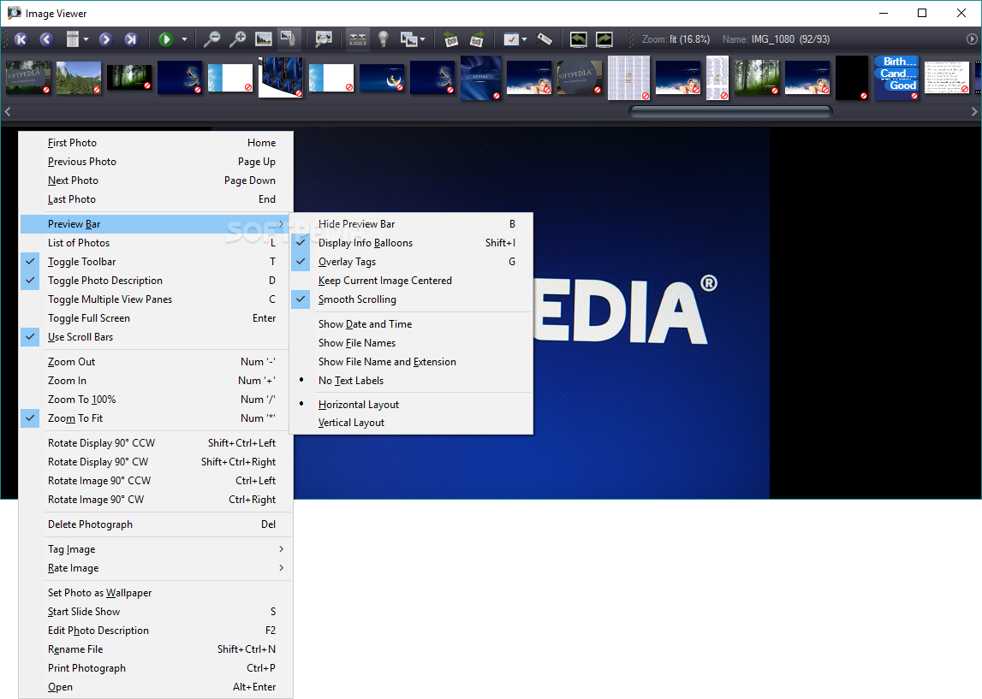This screenshot has height=699, width=982.
Task: Choose Show File Names label option
Action: pyautogui.click(x=411, y=343)
